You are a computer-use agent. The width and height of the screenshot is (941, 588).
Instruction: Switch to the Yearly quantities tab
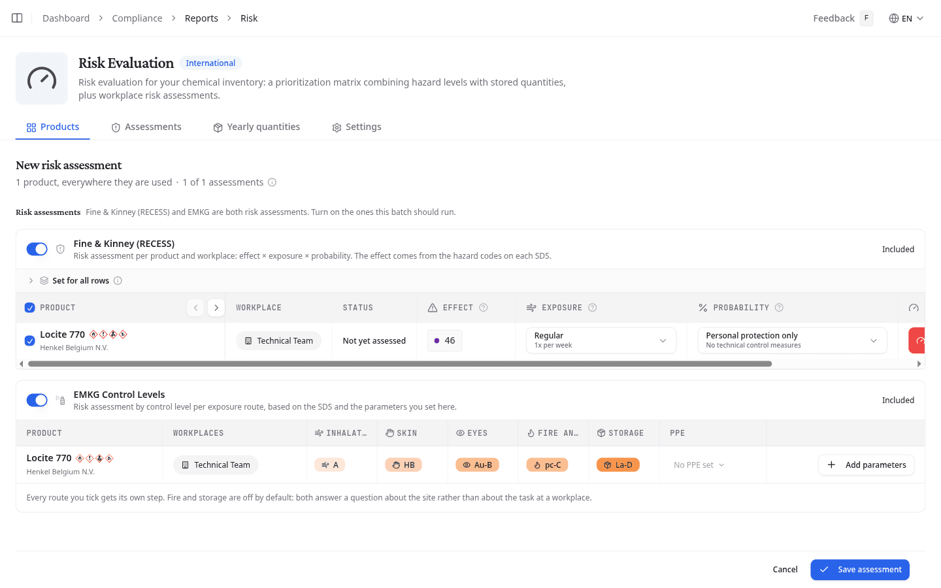pos(257,127)
